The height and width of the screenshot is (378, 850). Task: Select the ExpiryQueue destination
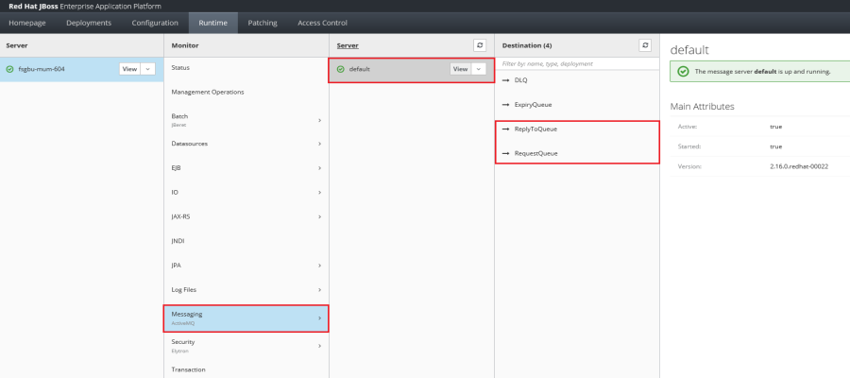(577, 105)
